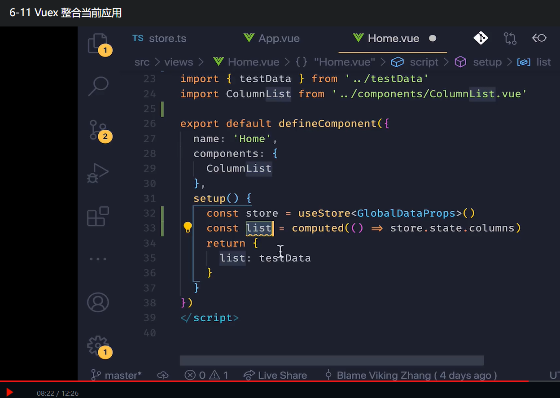
Task: Click line number 33 in the gutter
Action: click(149, 228)
